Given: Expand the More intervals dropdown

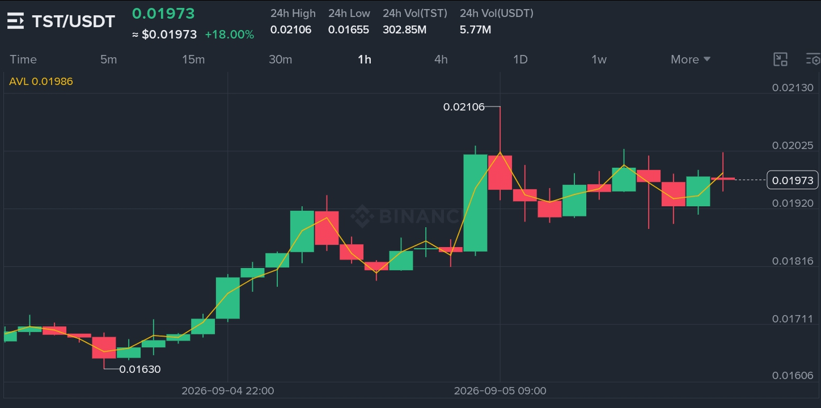Looking at the screenshot, I should click(x=691, y=59).
